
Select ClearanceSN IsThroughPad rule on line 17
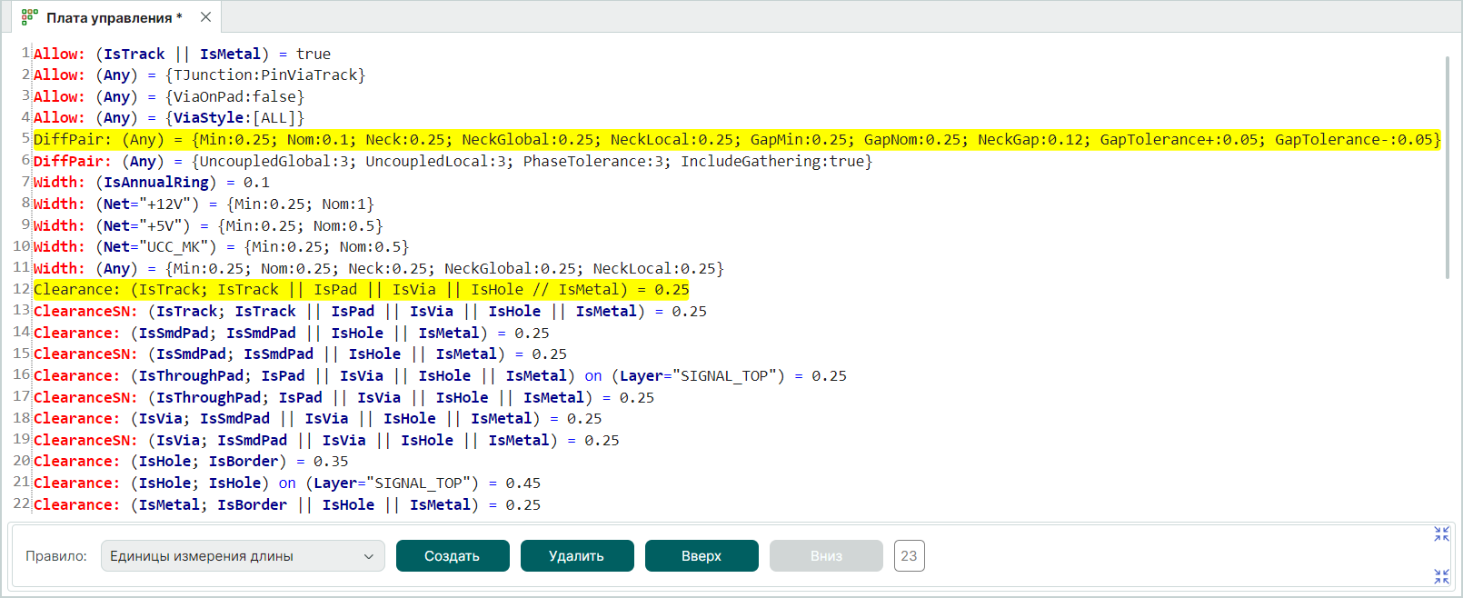pos(343,397)
